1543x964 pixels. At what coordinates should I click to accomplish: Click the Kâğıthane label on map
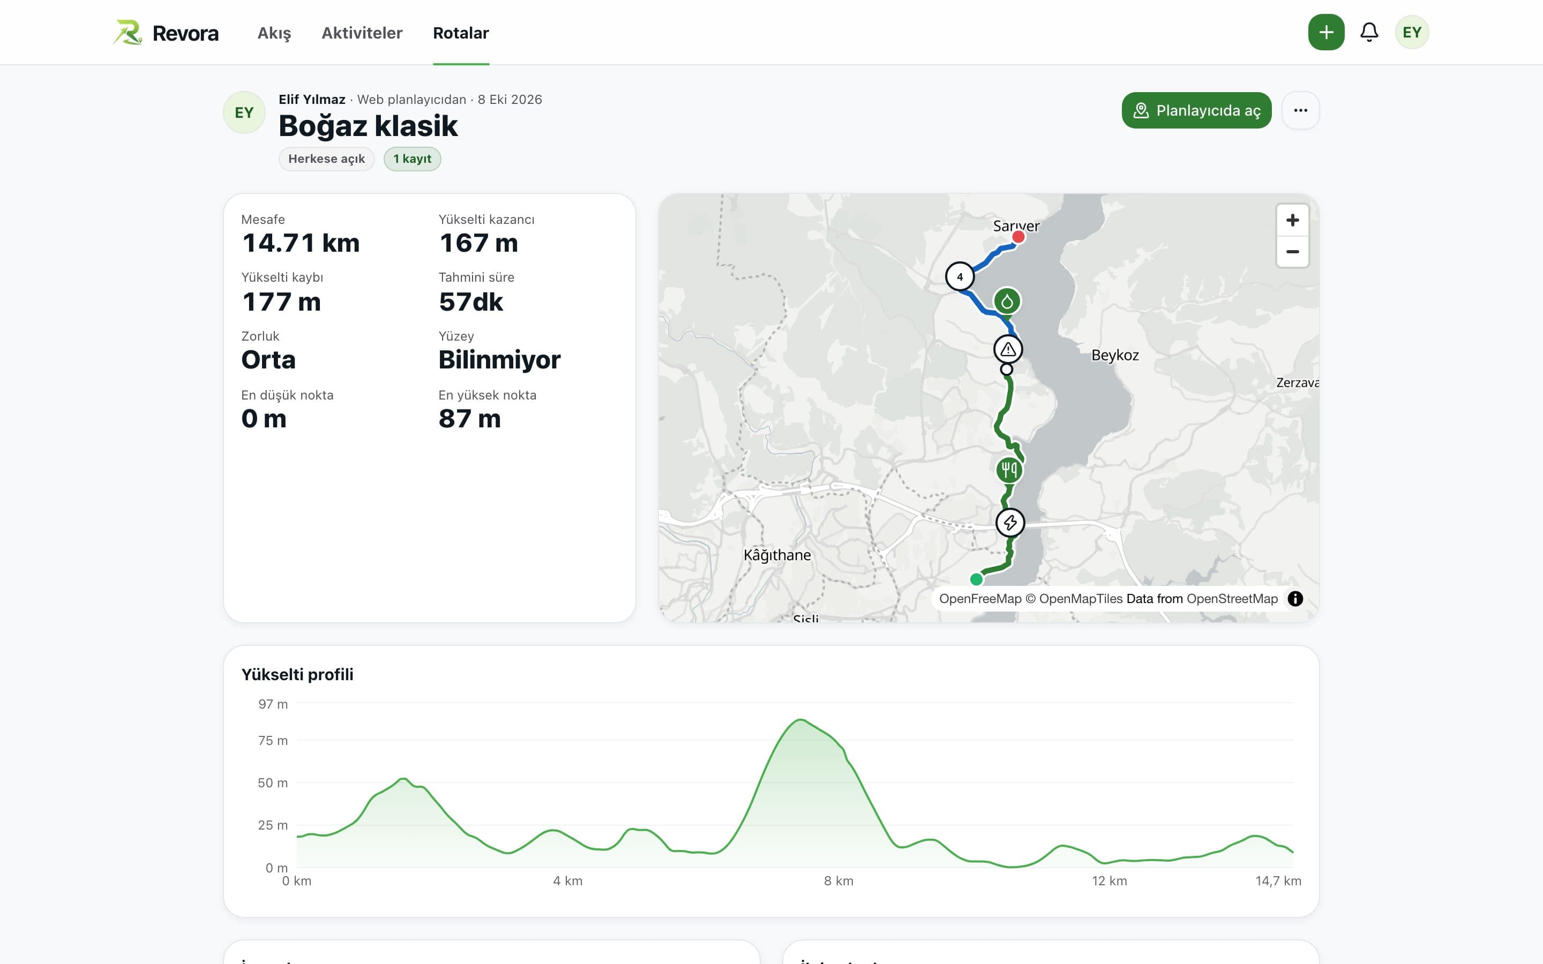(x=777, y=555)
